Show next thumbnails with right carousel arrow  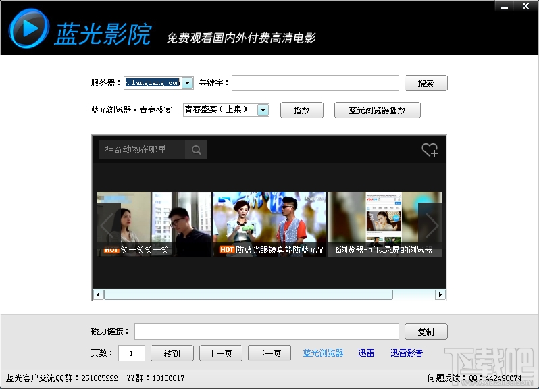(x=430, y=225)
